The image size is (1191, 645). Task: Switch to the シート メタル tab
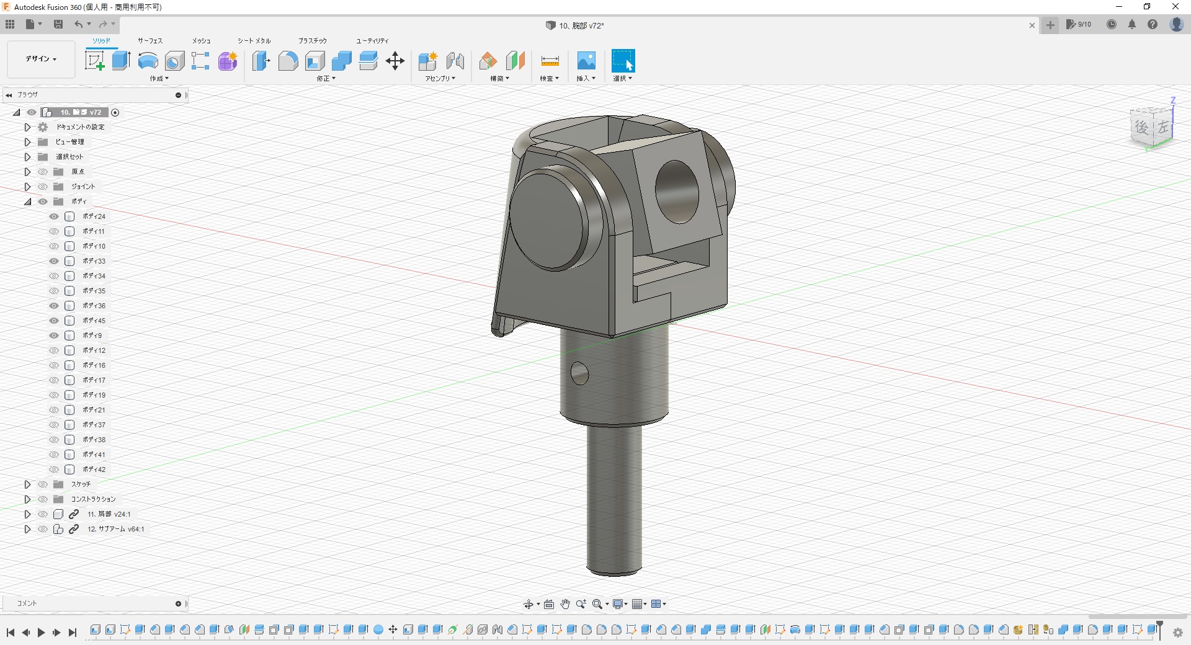[254, 41]
